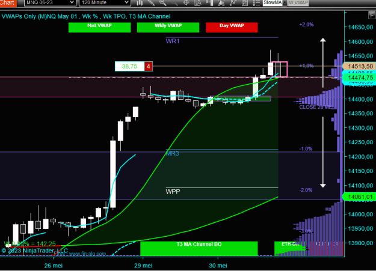The image size is (376, 271).
Task: Click the pink outlined current candle box
Action: tap(280, 69)
